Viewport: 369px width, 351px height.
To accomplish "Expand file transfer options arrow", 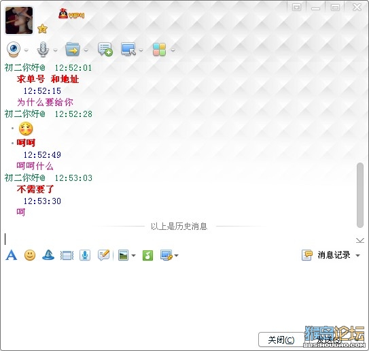I will click(86, 50).
